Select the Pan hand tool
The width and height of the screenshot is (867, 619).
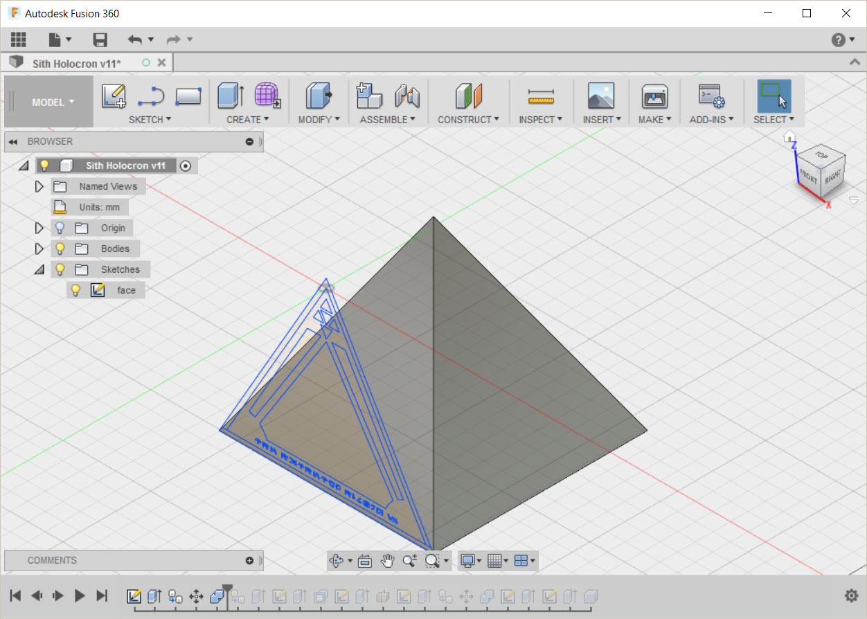click(x=387, y=561)
